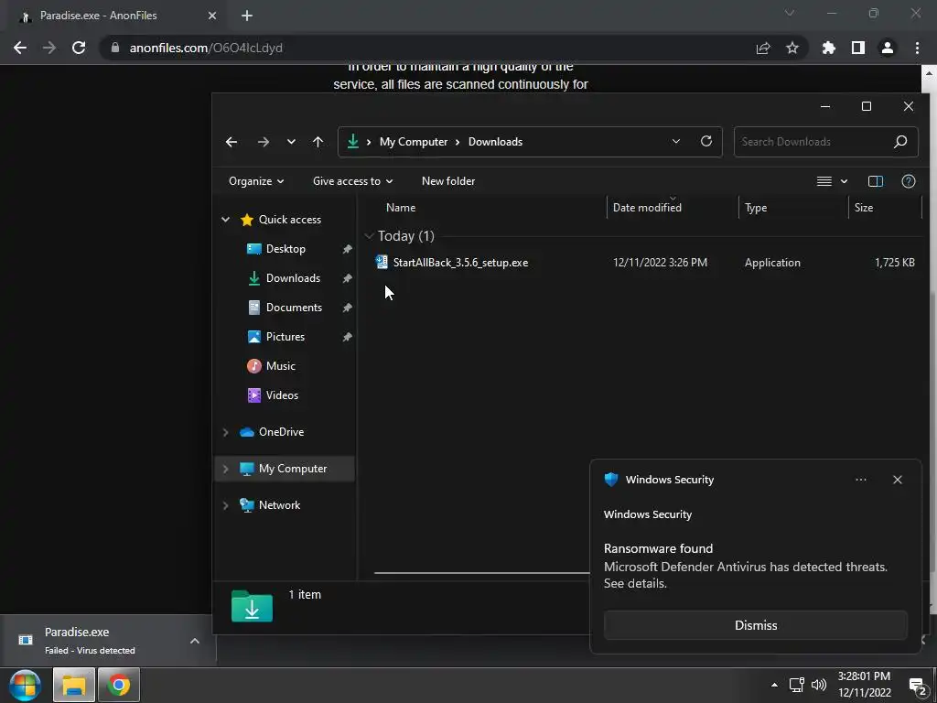
Task: Dismiss the Windows Security notification
Action: click(755, 625)
